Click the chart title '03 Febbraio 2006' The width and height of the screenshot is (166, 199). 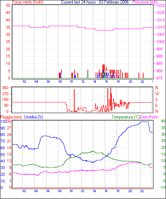point(114,2)
